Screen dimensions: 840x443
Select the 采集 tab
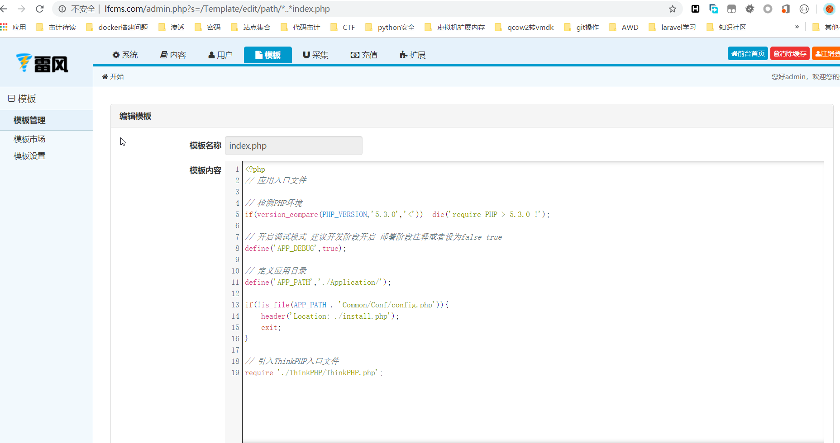[315, 55]
